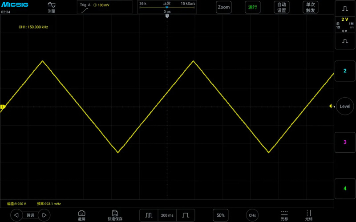
Task: Select the fine adjust label
Action: (x=30, y=215)
